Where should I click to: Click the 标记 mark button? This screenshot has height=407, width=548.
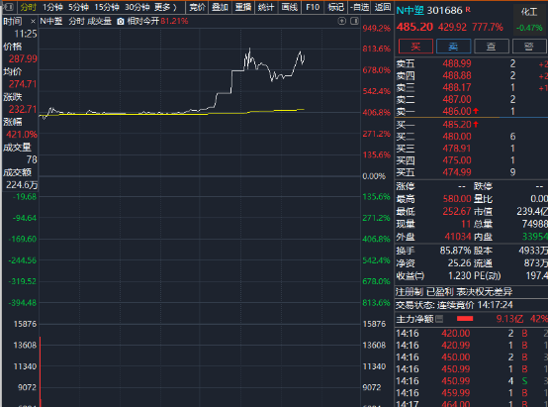(336, 7)
